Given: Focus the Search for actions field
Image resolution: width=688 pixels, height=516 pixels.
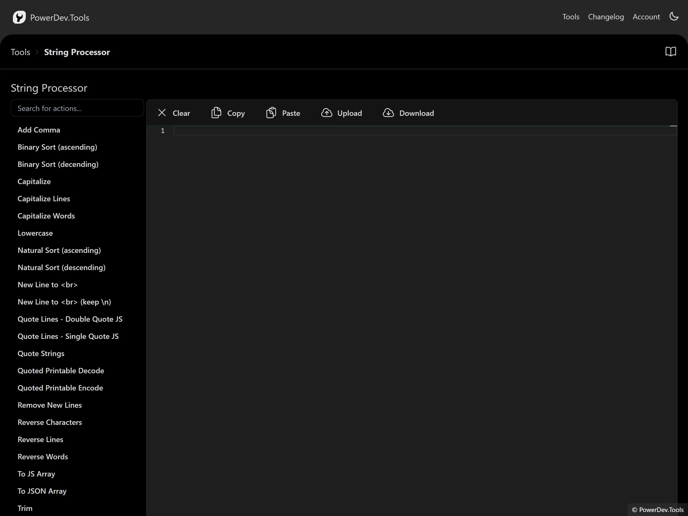Looking at the screenshot, I should (77, 108).
